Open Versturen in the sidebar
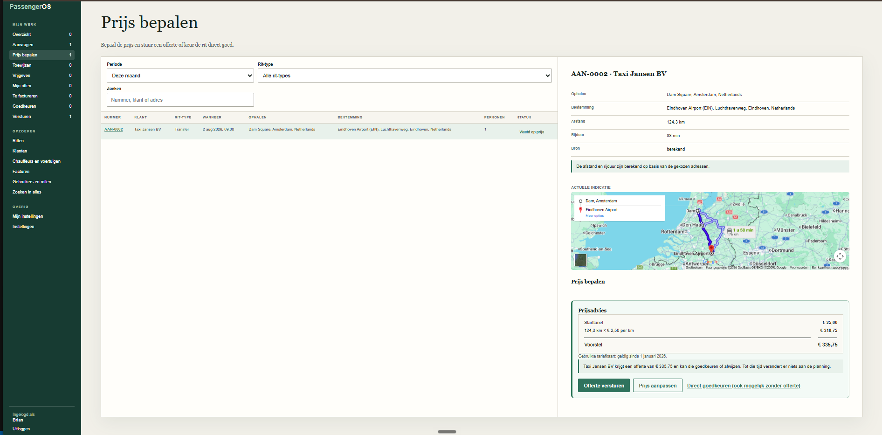The height and width of the screenshot is (435, 882). click(42, 117)
